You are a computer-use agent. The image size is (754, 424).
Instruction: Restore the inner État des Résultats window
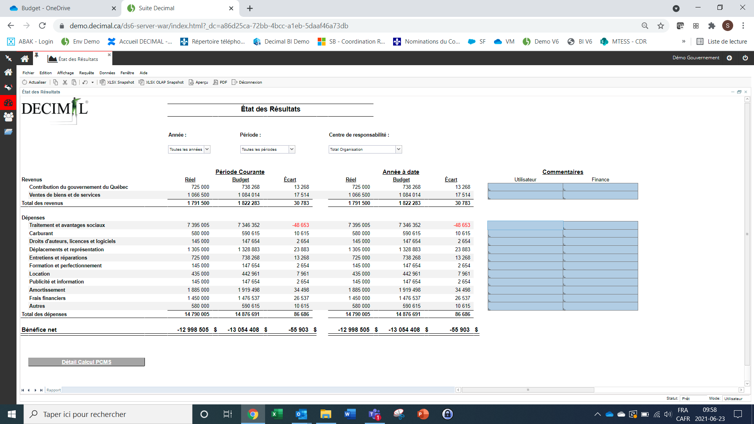(739, 92)
